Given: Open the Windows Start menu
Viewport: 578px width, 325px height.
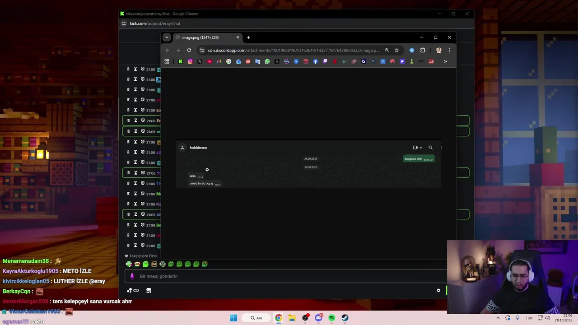Looking at the screenshot, I should tap(233, 318).
